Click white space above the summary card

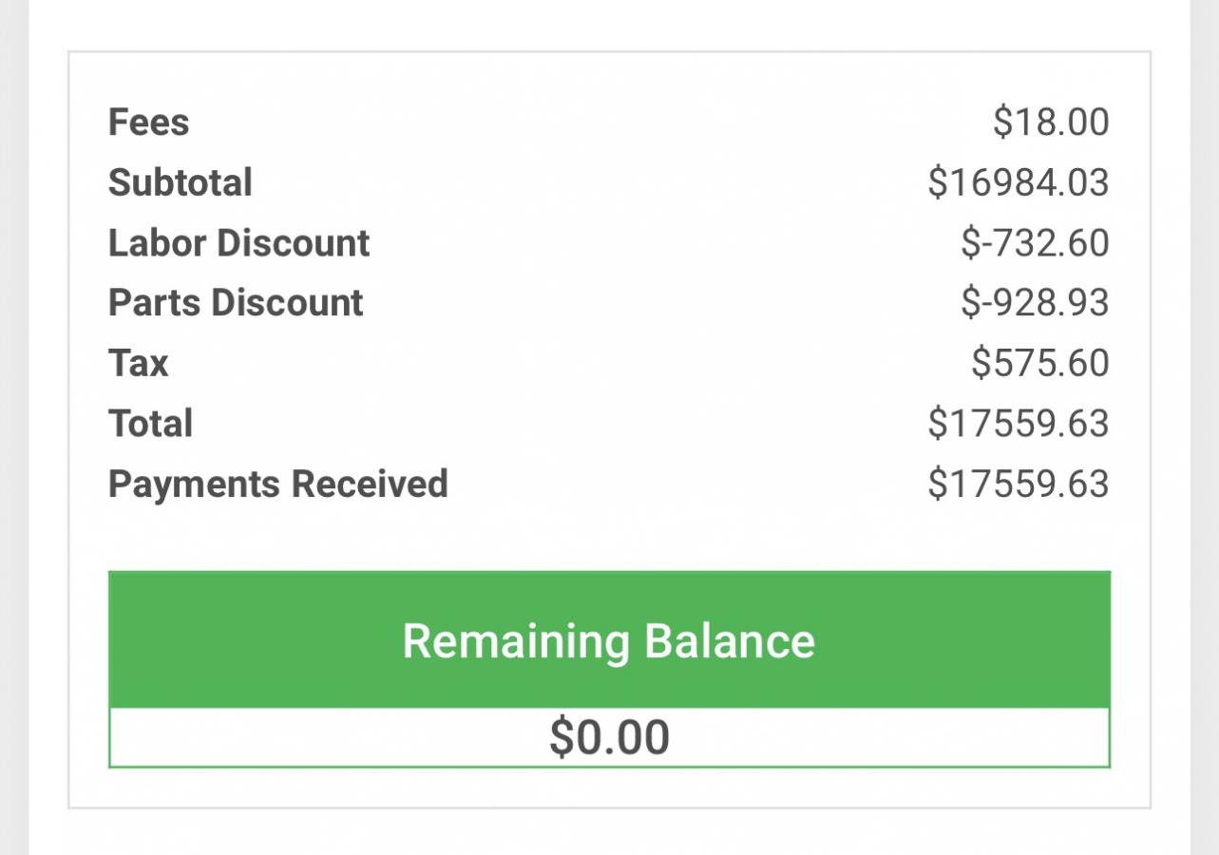coord(609,24)
